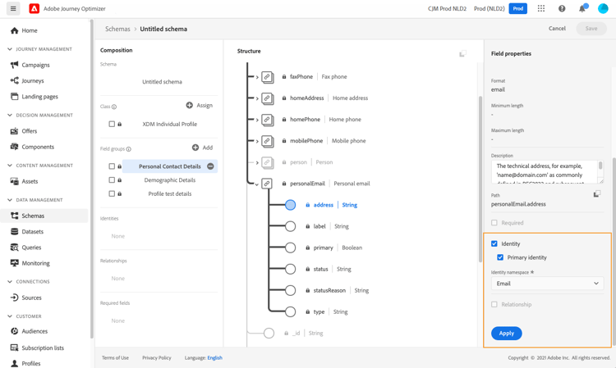Select the label String field node
This screenshot has width=616, height=368.
click(291, 226)
